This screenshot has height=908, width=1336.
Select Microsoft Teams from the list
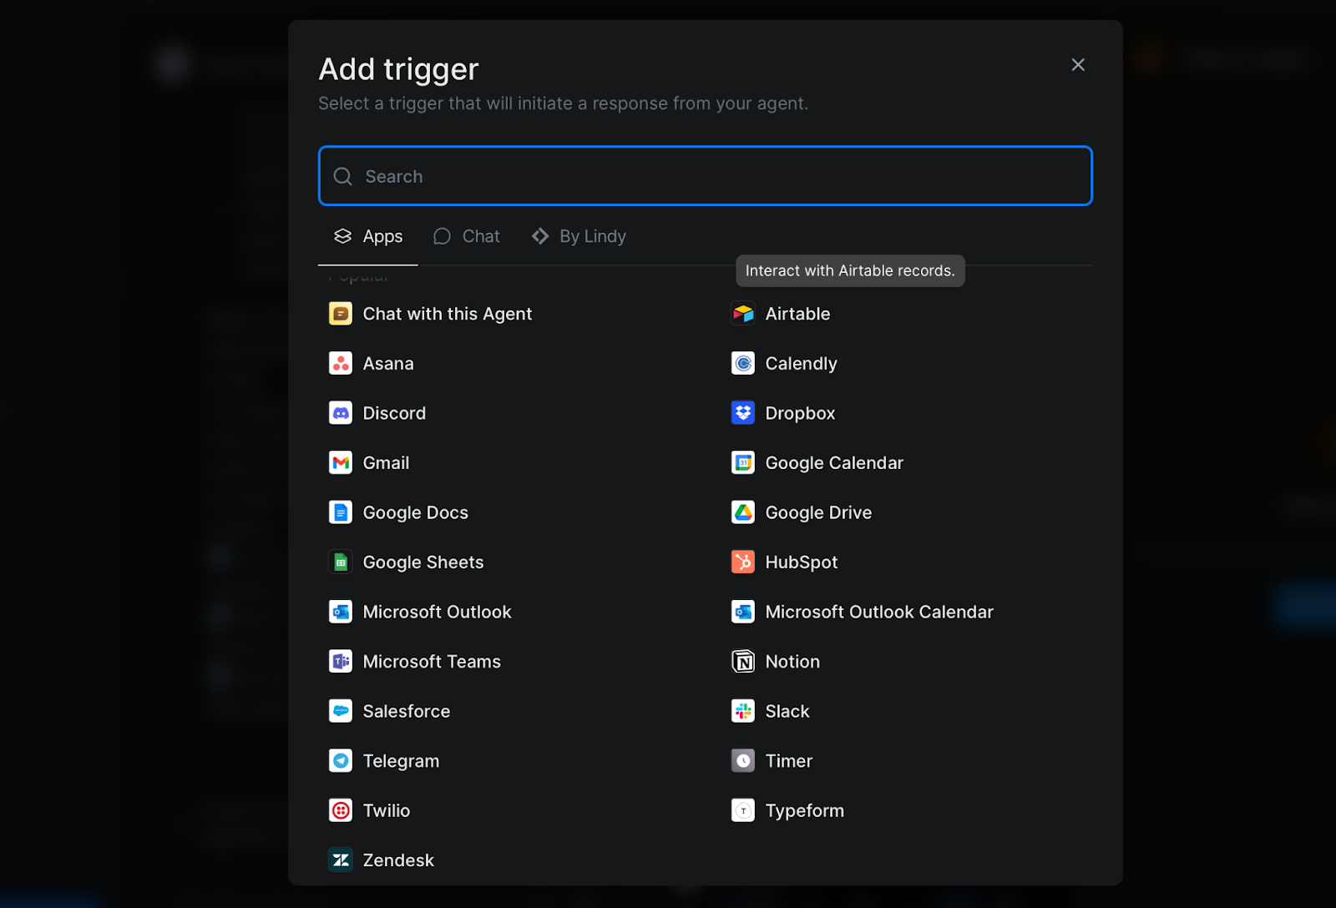(x=431, y=662)
